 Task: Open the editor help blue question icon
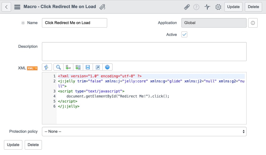107,67
